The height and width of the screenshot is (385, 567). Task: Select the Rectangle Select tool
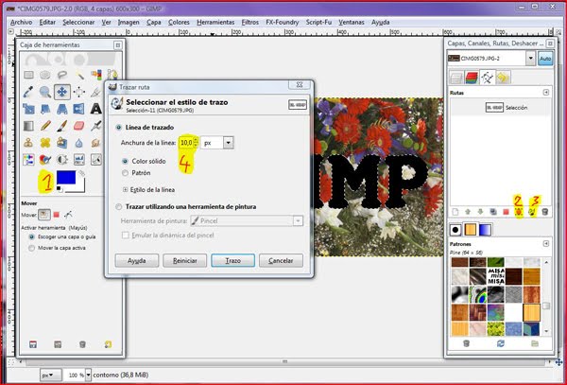pyautogui.click(x=28, y=75)
